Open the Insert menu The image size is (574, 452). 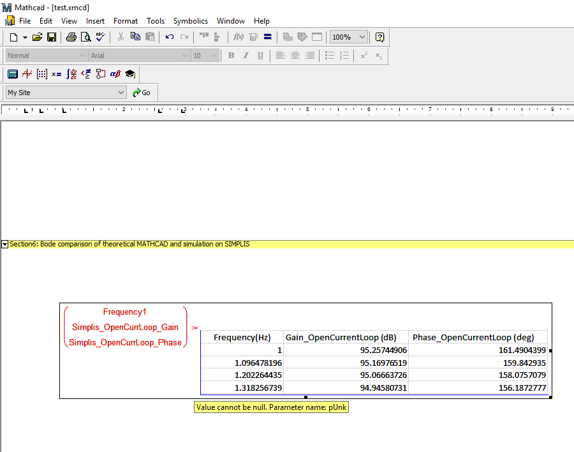tap(95, 21)
